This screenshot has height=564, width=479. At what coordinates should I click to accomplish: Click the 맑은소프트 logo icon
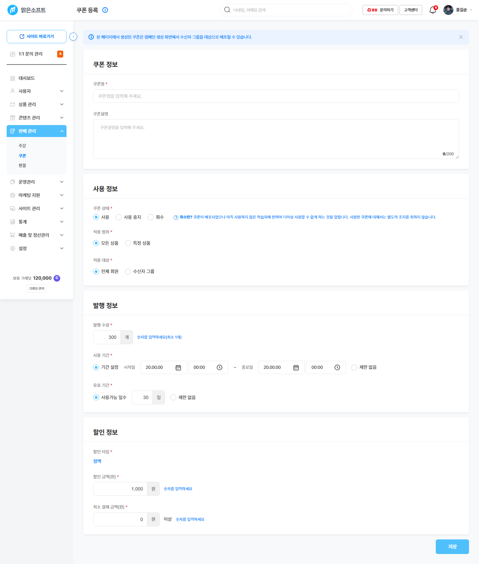click(x=13, y=10)
